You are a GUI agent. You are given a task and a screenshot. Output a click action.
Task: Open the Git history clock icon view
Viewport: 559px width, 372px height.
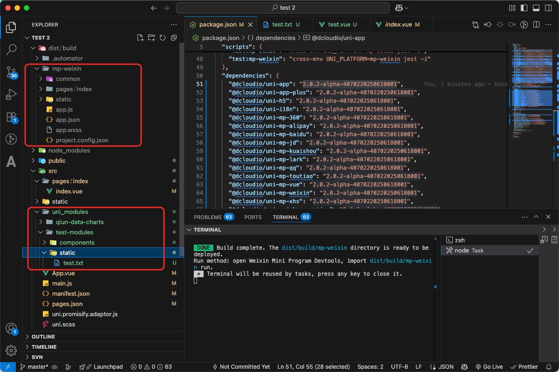click(x=11, y=139)
